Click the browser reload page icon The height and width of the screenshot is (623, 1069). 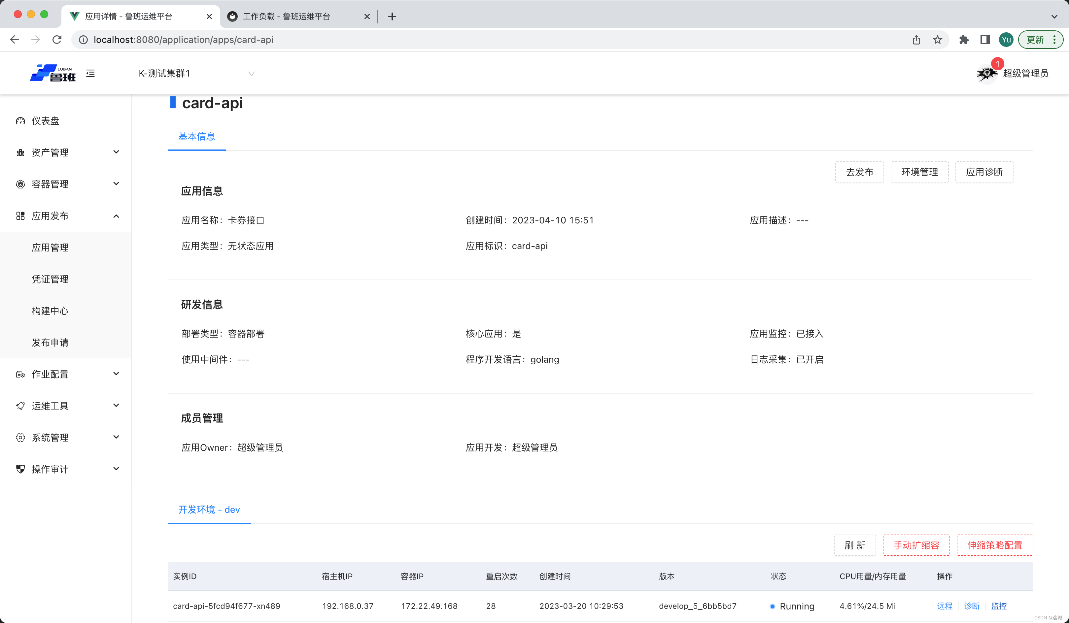coord(57,40)
